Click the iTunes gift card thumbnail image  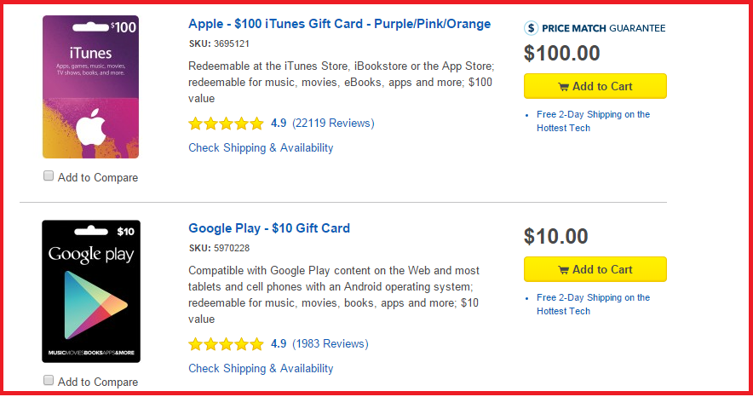[90, 87]
